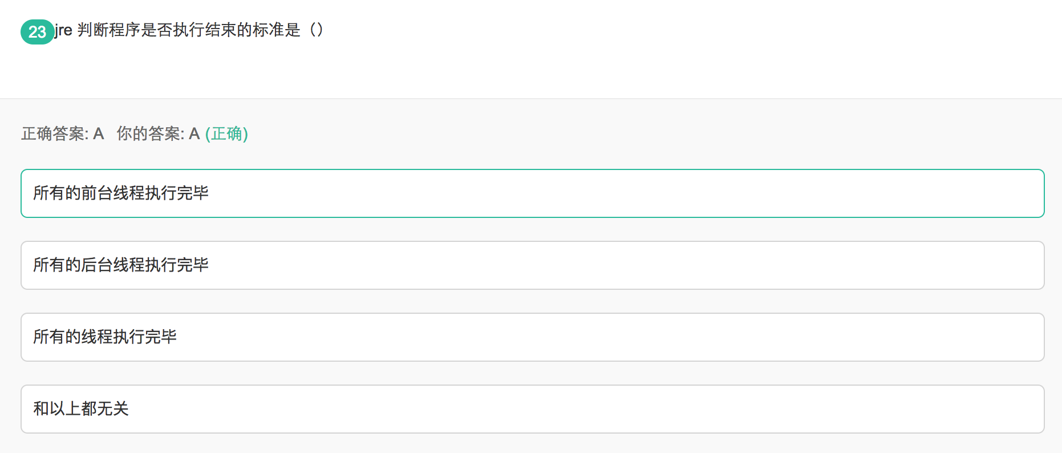Click the blank white area below question title
1062x453 pixels.
(530, 71)
